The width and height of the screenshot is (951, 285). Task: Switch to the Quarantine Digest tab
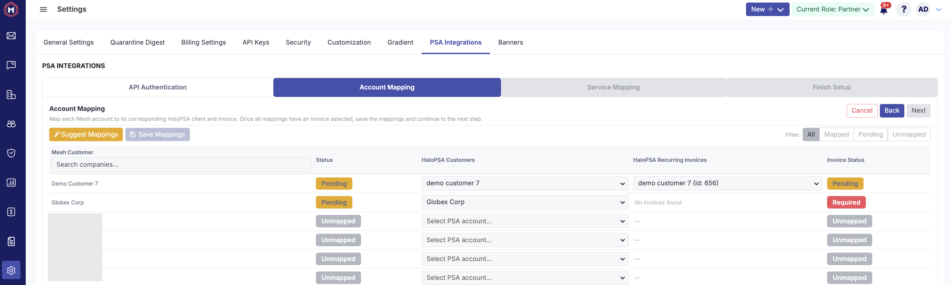coord(137,43)
